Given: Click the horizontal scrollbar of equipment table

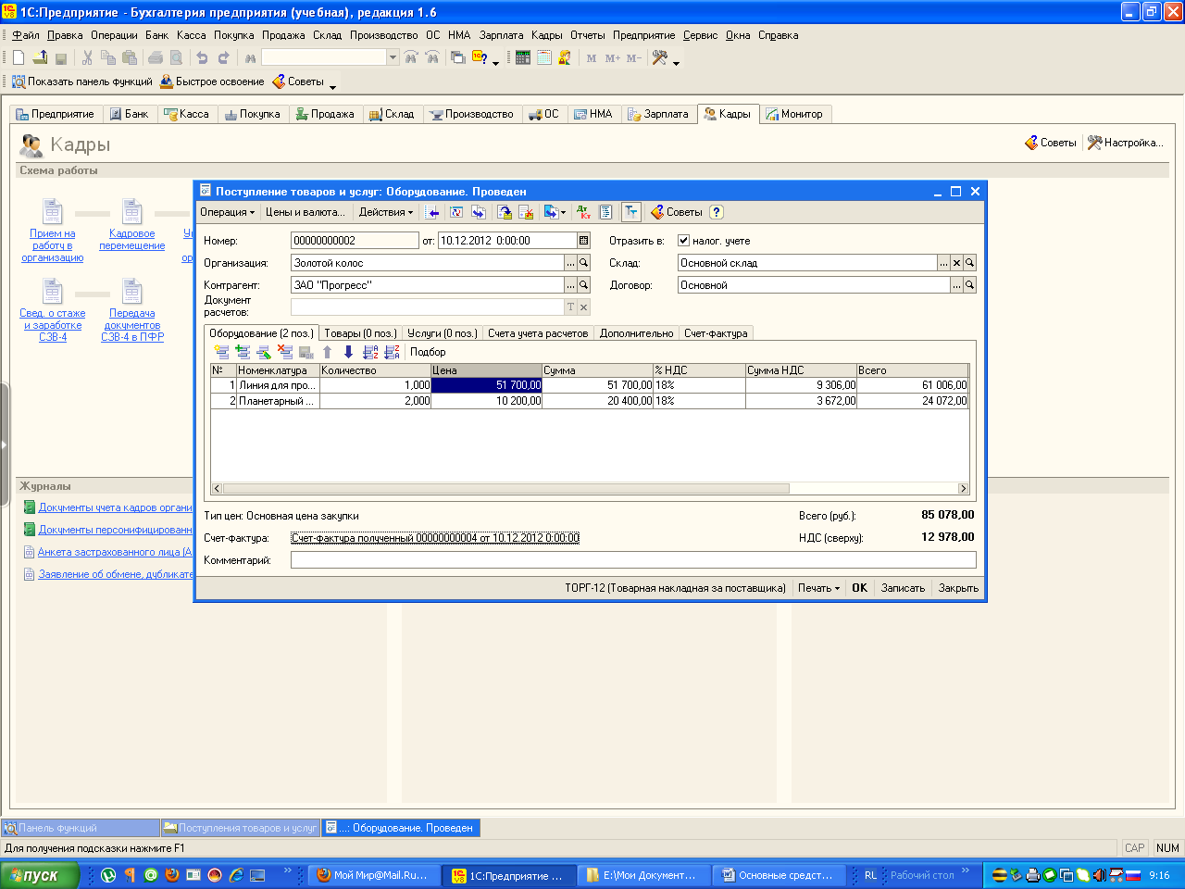Looking at the screenshot, I should pos(505,488).
